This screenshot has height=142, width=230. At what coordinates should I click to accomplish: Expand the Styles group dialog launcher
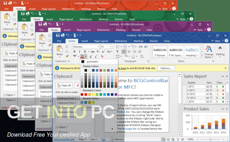[213, 61]
